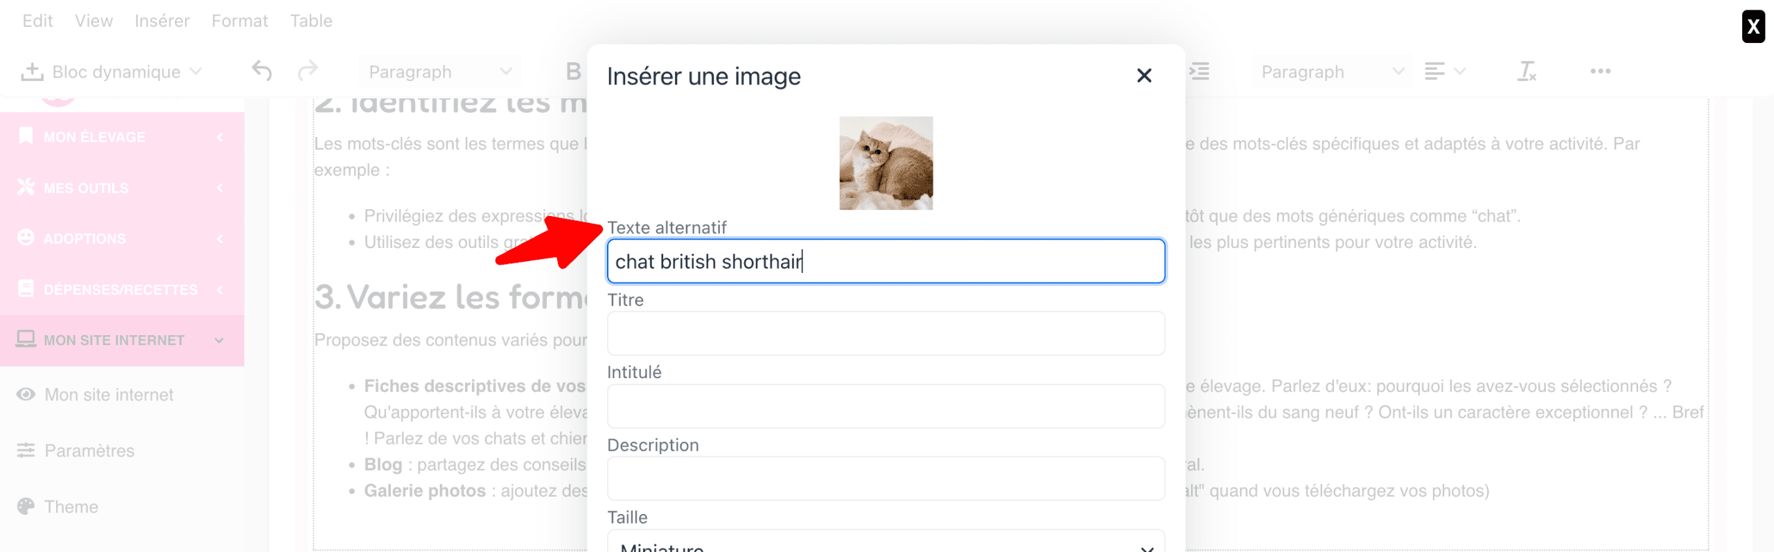Open the left Paragraph style dropdown
This screenshot has width=1774, height=552.
pyautogui.click(x=440, y=71)
